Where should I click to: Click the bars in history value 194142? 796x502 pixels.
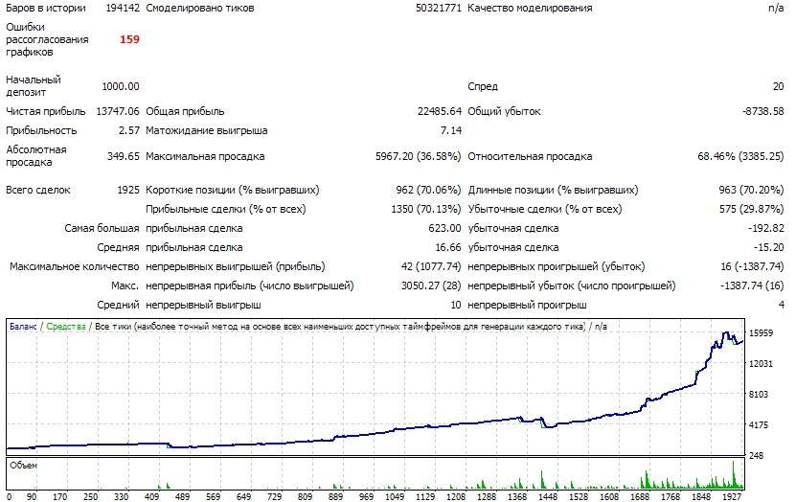123,8
